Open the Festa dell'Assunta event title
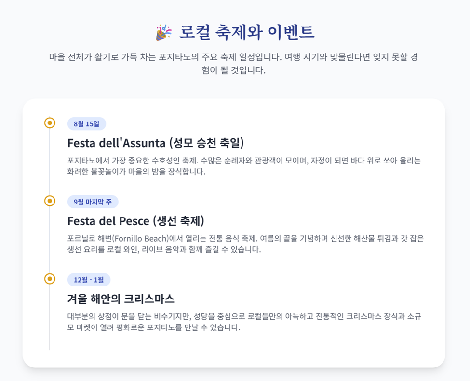This screenshot has width=470, height=381. (156, 143)
